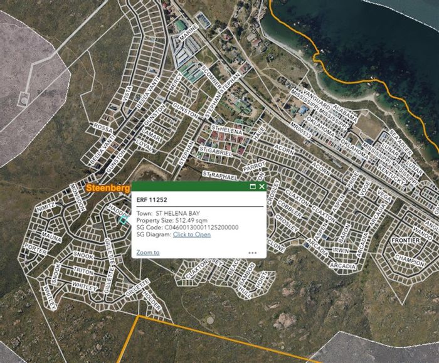439x363 pixels.
Task: Click the TRITON street label
Action: pos(83,271)
